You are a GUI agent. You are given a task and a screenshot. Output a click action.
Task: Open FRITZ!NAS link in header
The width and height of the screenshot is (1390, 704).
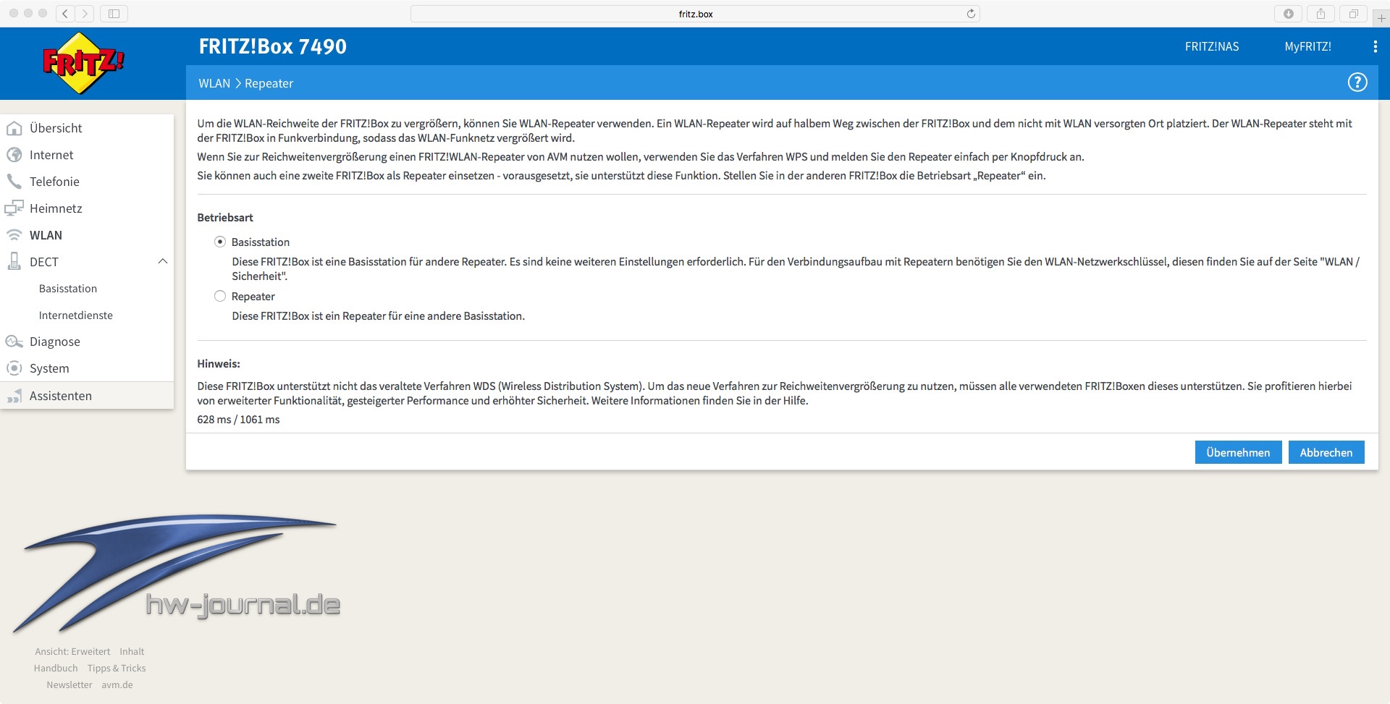[1212, 46]
